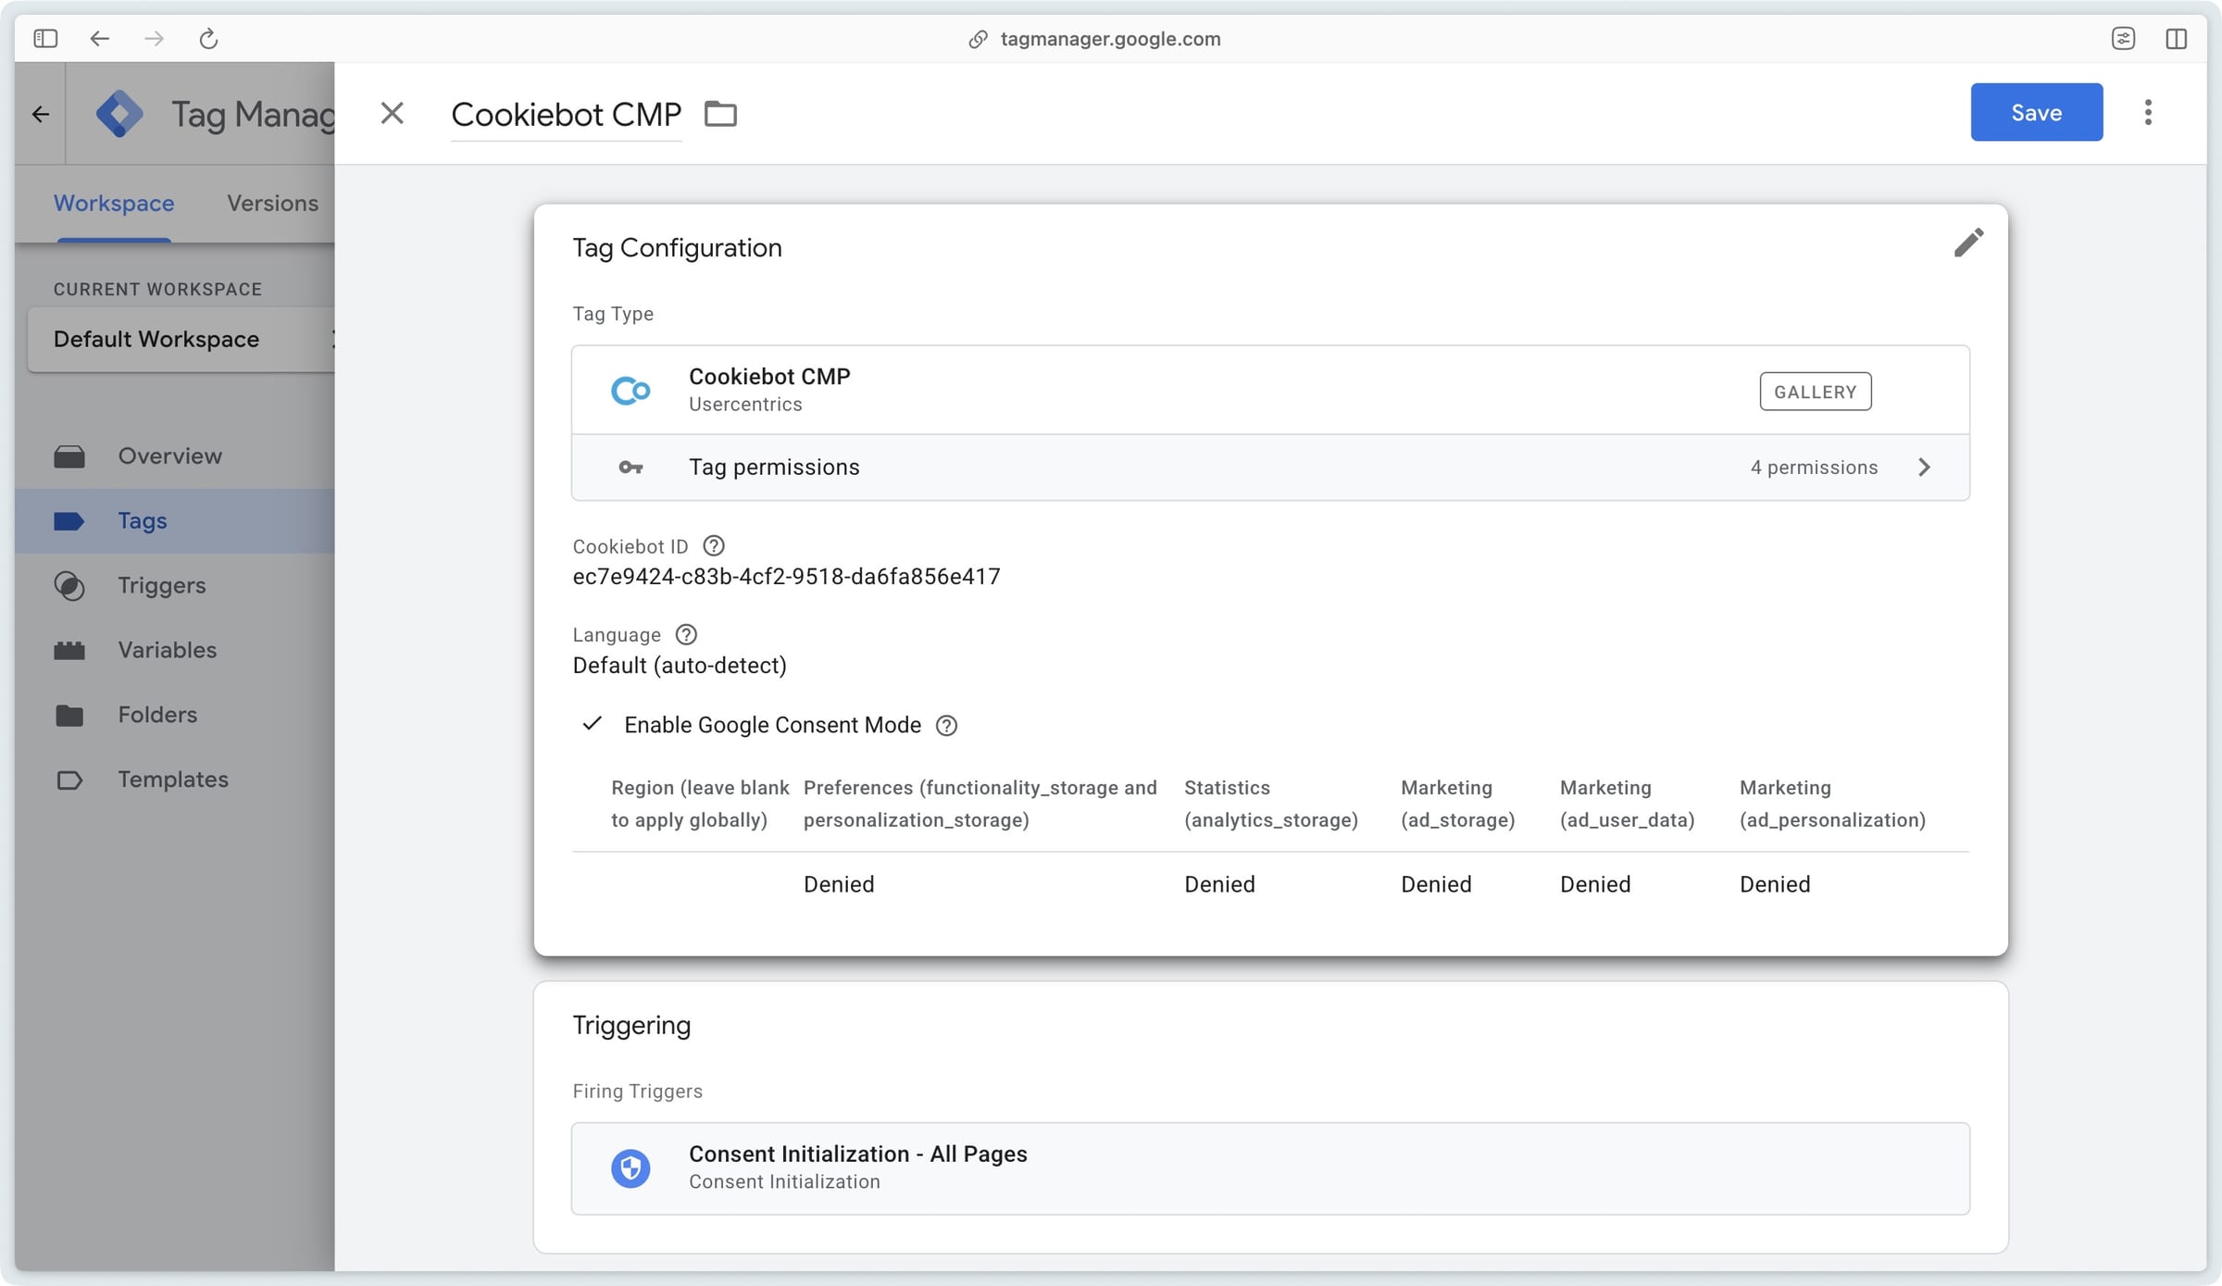Screen dimensions: 2222x1286
Task: Click Denied under Marketing (ad_personalization)
Action: point(1775,884)
